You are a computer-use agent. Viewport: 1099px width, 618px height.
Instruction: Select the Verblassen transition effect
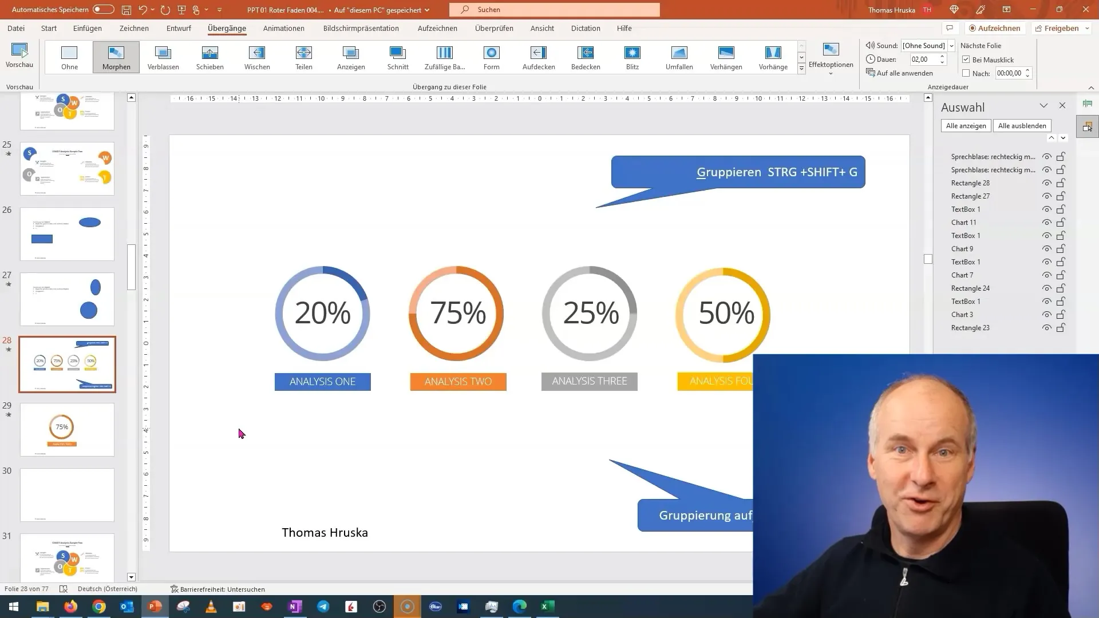click(163, 57)
